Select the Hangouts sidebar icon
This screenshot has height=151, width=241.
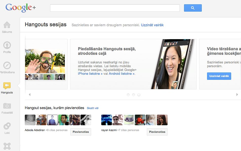[7, 86]
